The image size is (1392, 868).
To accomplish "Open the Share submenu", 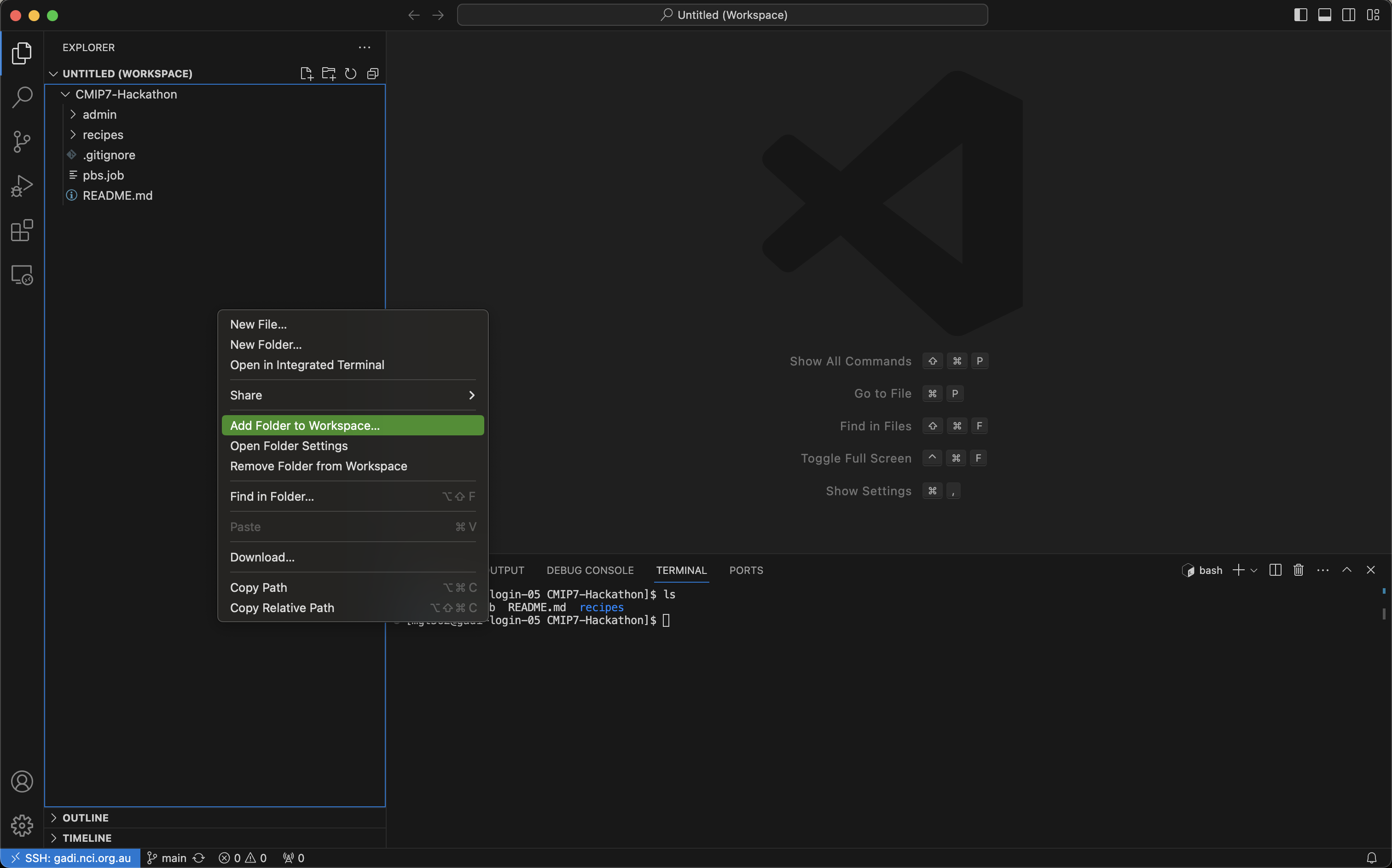I will [x=353, y=395].
